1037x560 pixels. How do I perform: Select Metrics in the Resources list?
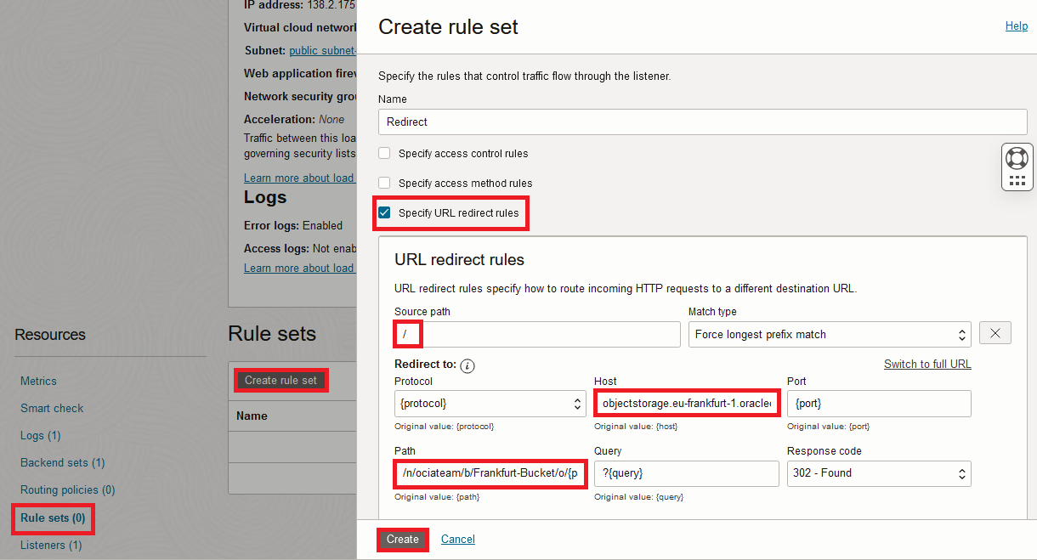click(x=38, y=382)
